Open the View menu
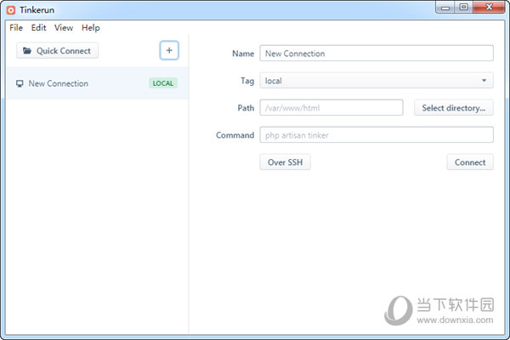 click(x=64, y=28)
